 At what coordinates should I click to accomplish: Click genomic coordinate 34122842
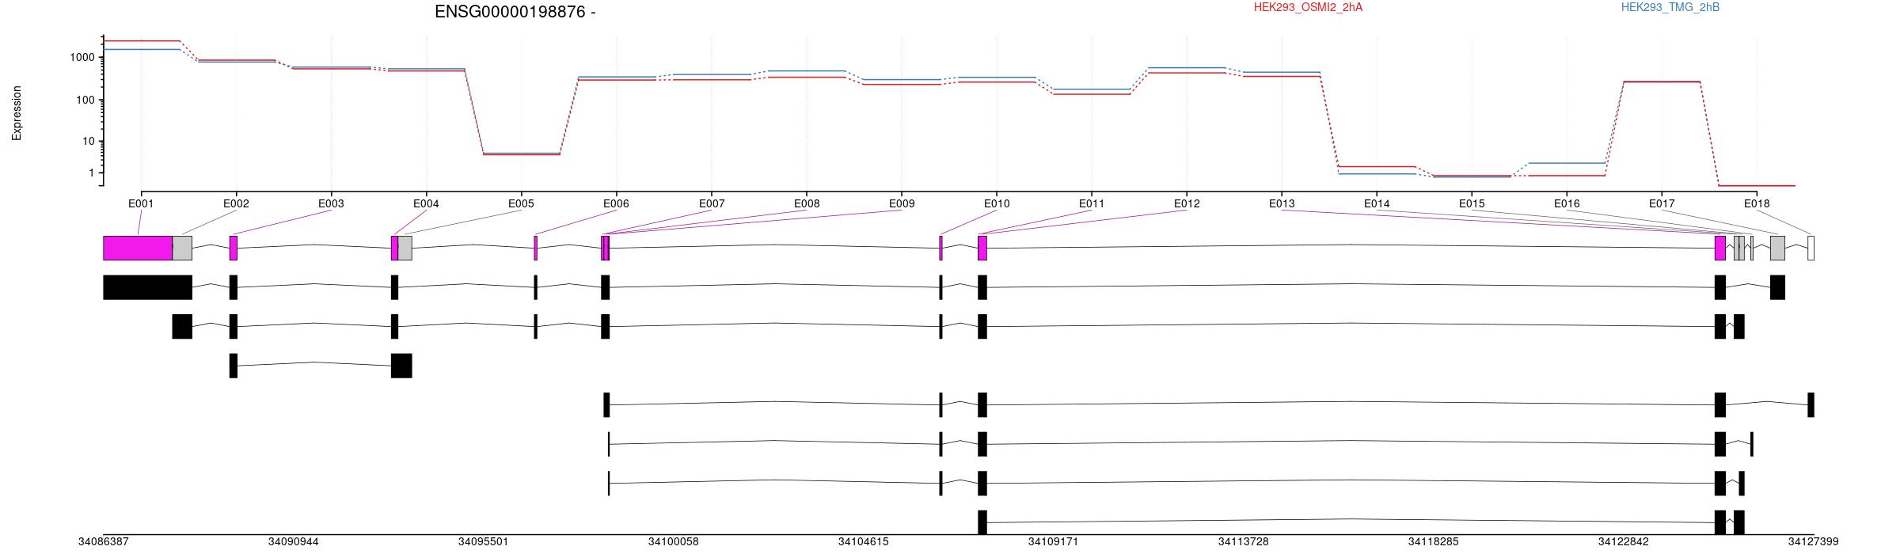pos(1623,542)
